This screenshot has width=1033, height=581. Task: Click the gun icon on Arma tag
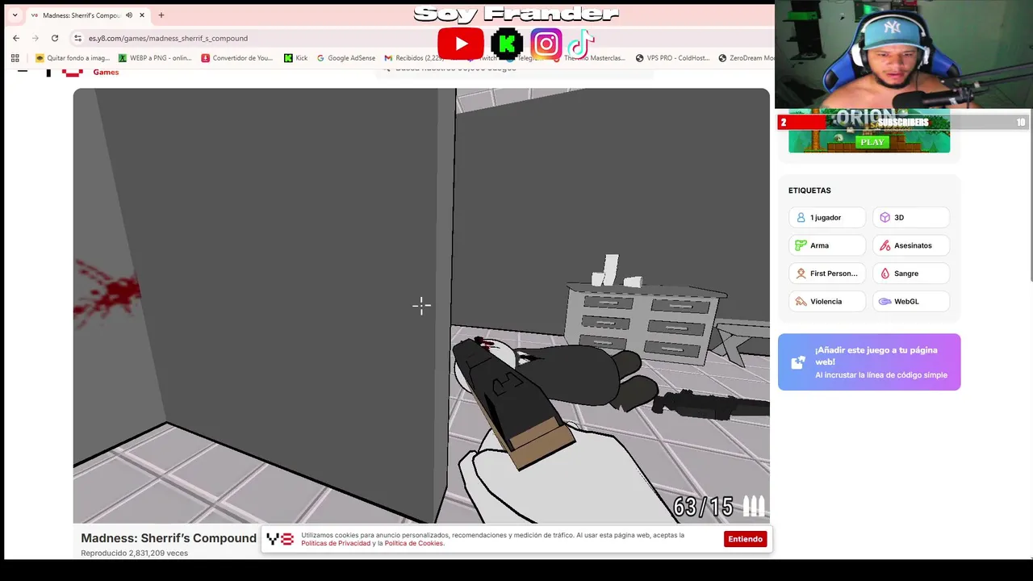pos(801,245)
